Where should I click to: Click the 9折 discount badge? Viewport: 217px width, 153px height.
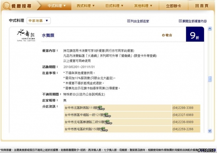[x=195, y=34]
